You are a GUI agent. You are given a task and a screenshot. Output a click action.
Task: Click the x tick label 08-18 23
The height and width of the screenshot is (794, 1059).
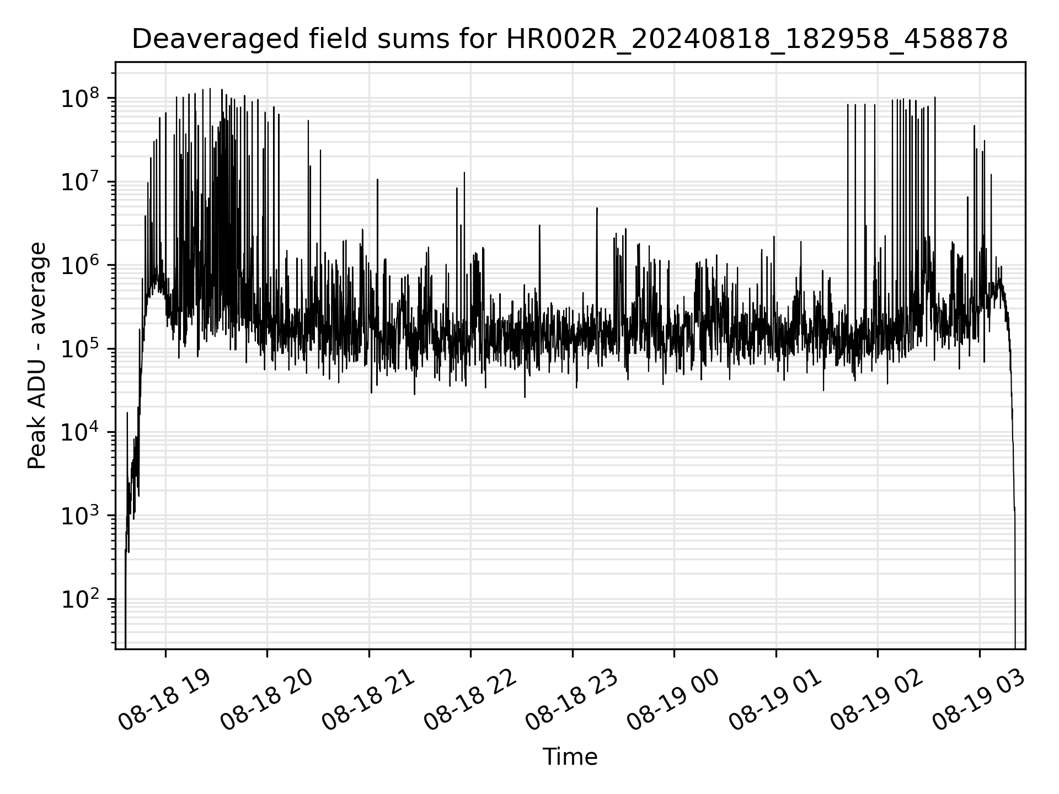click(x=571, y=699)
